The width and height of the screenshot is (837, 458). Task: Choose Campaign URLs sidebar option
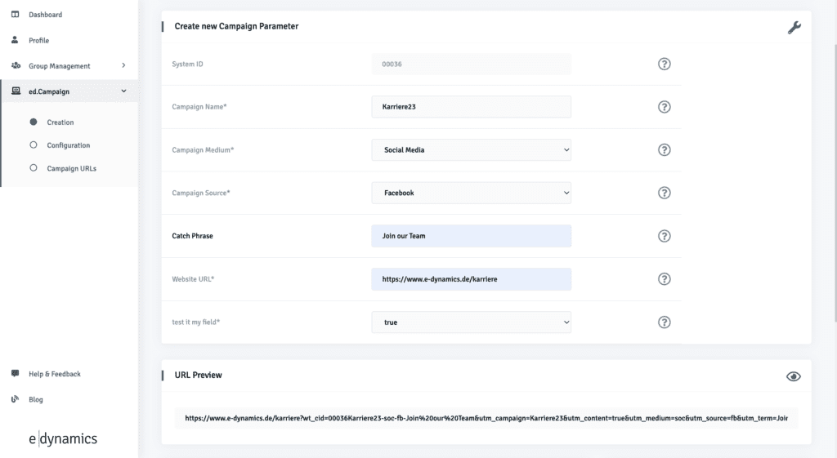click(69, 168)
